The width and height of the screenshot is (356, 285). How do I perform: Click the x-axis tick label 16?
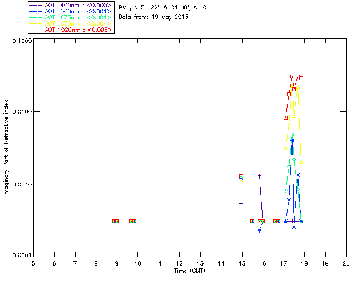[263, 263]
